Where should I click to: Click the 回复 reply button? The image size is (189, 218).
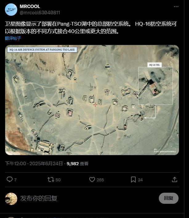(x=168, y=198)
